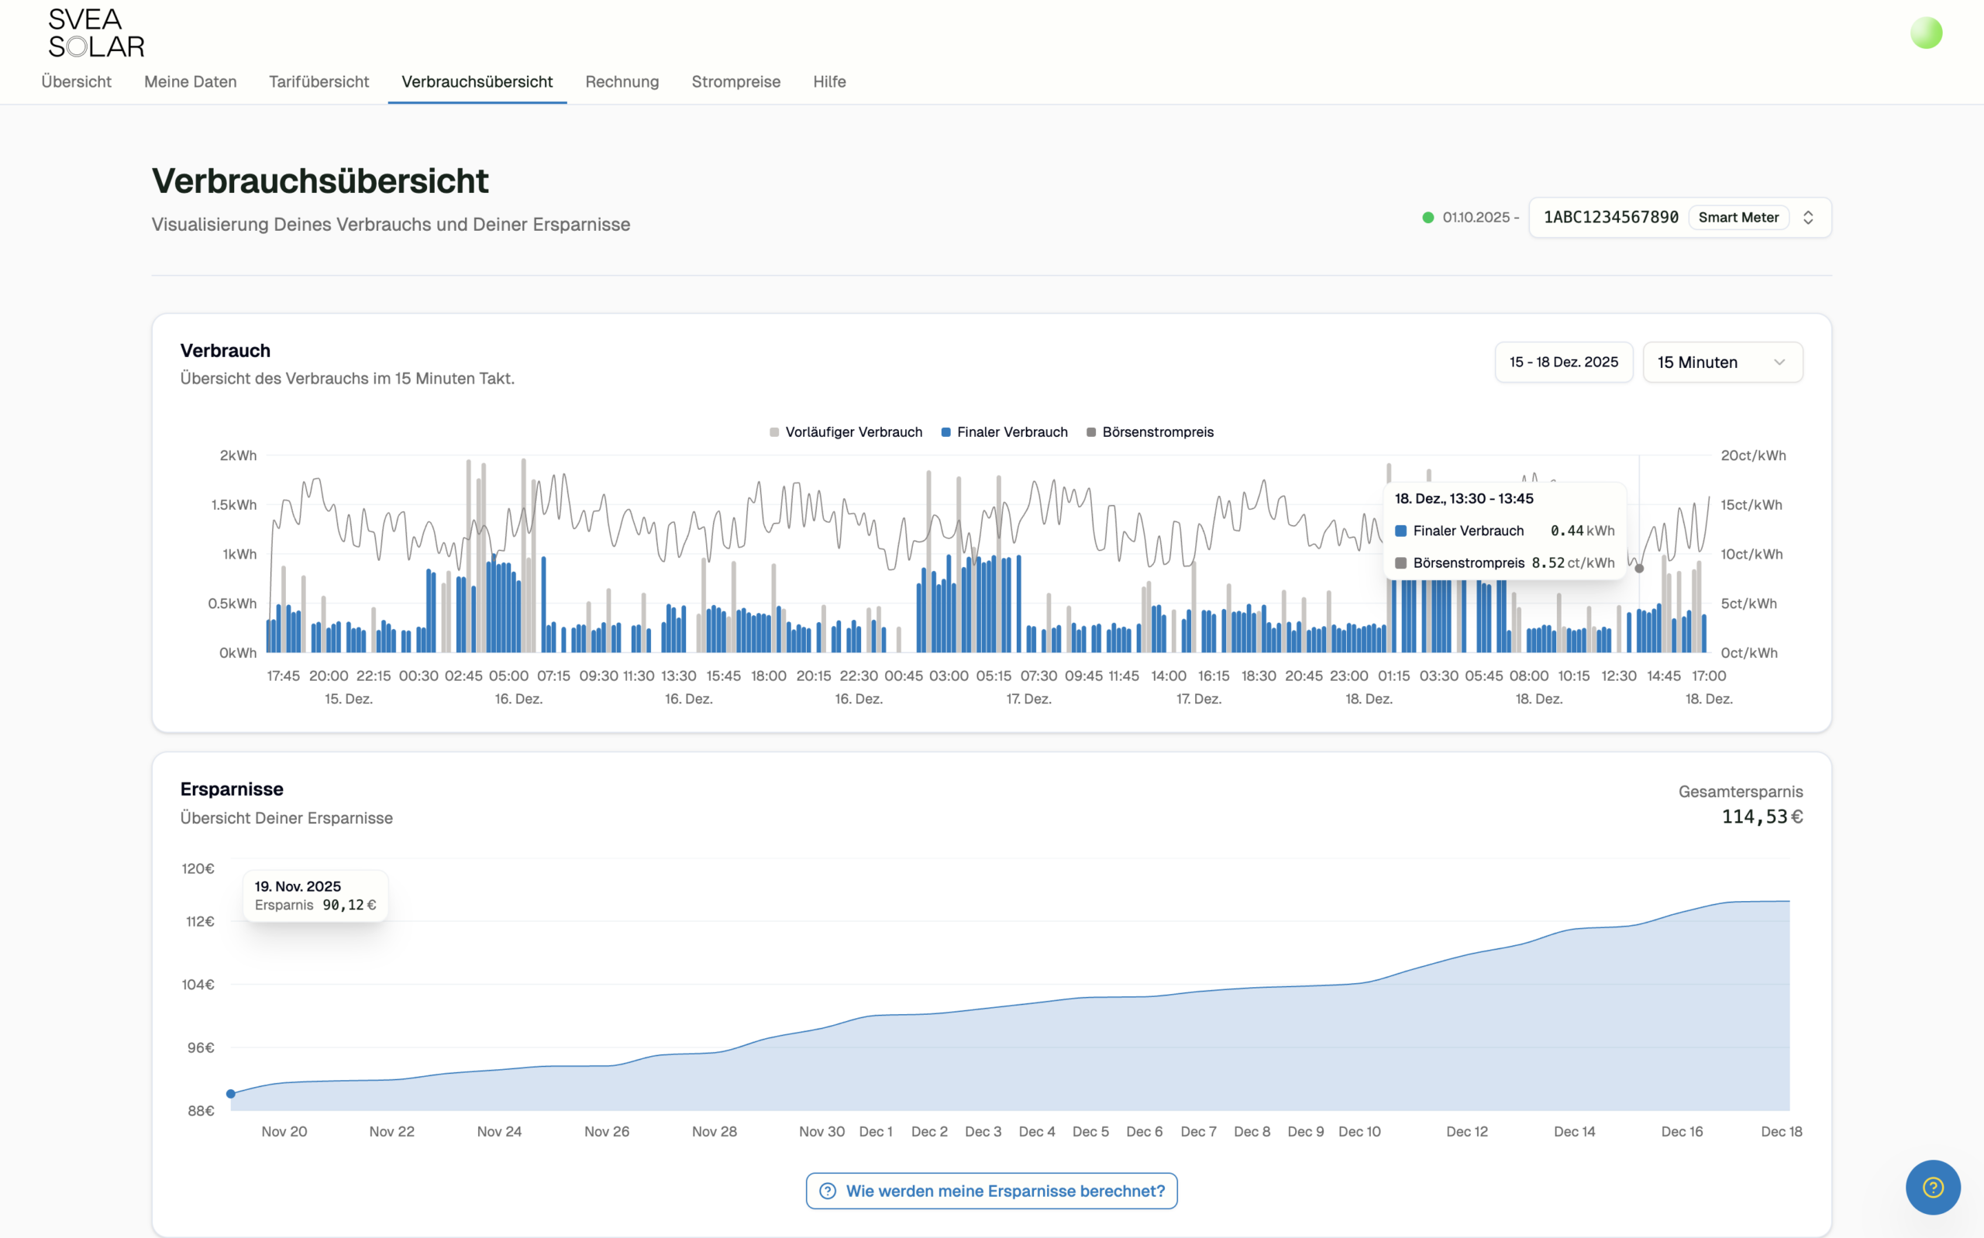The height and width of the screenshot is (1238, 1984).
Task: Open the green user avatar menu
Action: point(1925,33)
